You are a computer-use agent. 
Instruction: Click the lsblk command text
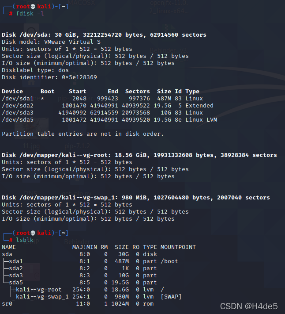click(25, 240)
